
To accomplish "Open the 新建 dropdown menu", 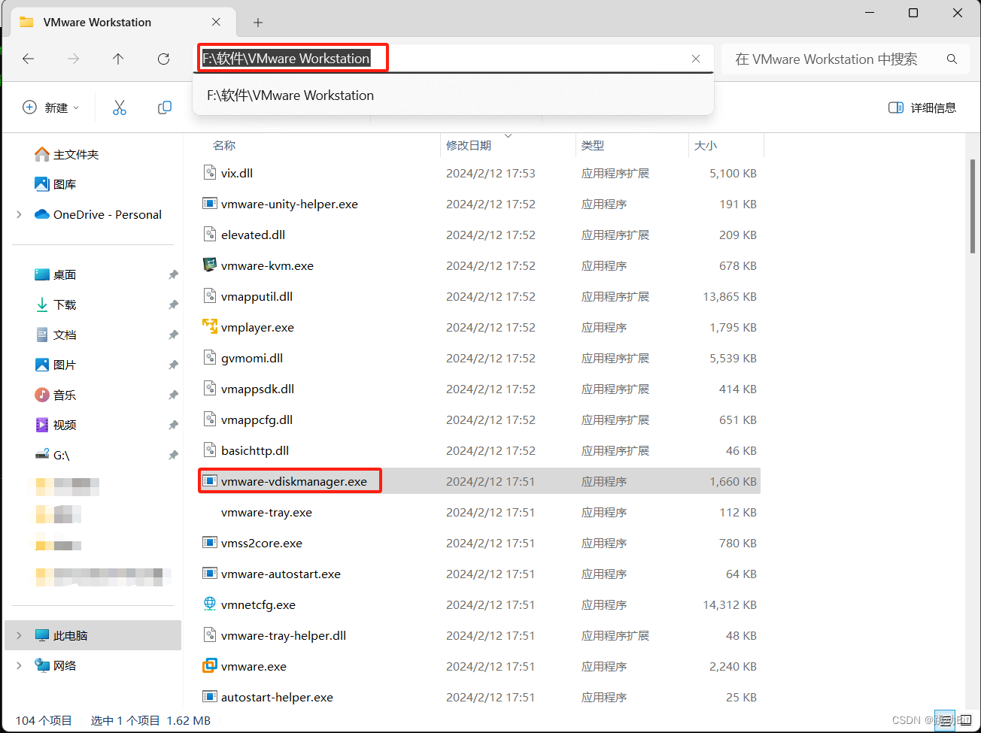I will (51, 108).
